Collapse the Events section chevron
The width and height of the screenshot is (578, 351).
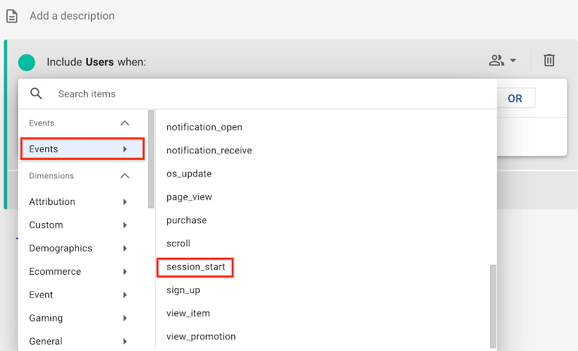click(125, 123)
